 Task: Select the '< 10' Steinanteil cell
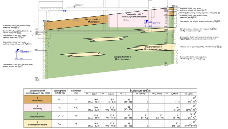click(76, 107)
